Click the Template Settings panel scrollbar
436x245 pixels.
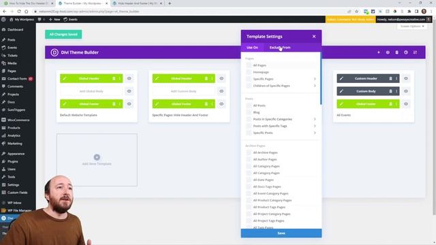[x=321, y=79]
